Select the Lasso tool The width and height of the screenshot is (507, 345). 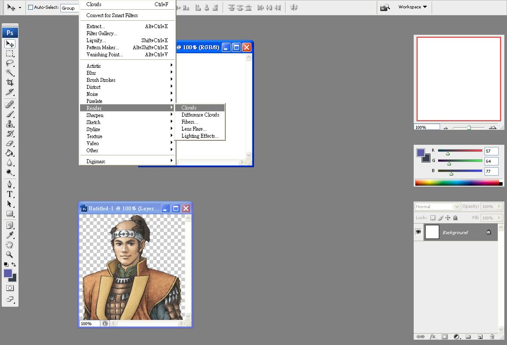pos(10,63)
